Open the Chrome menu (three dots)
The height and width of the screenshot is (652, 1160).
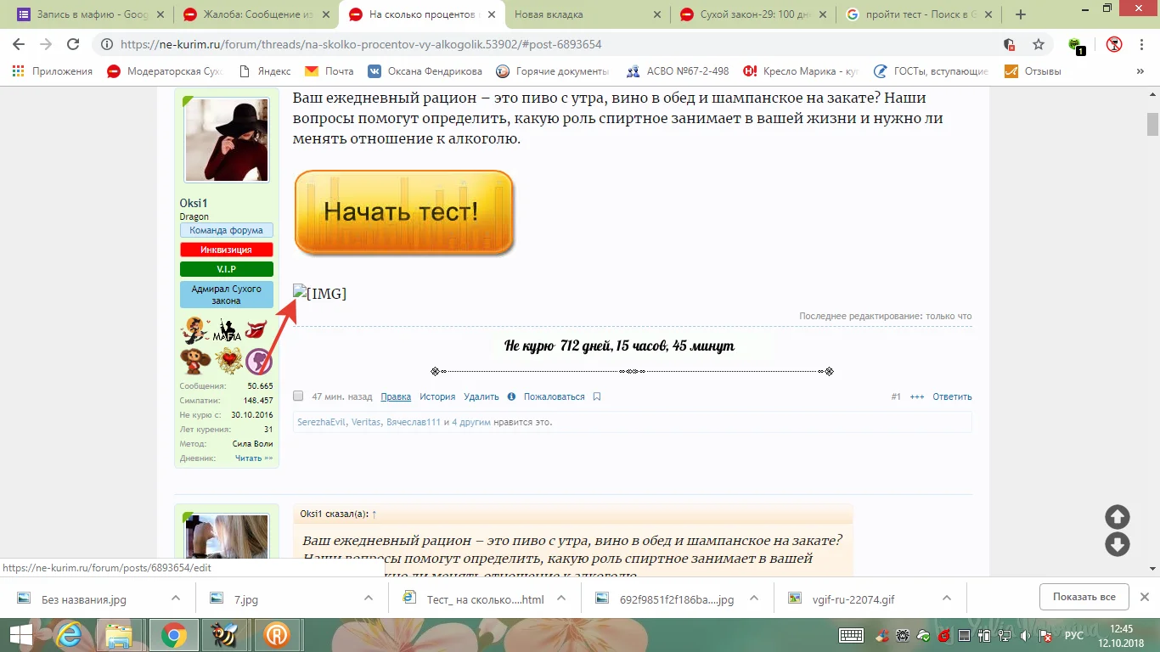pyautogui.click(x=1142, y=44)
